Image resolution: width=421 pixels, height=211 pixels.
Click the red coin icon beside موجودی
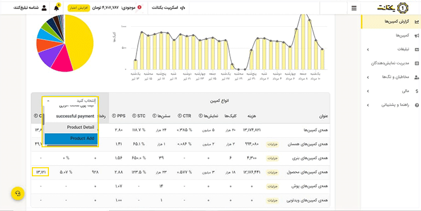tap(139, 7)
